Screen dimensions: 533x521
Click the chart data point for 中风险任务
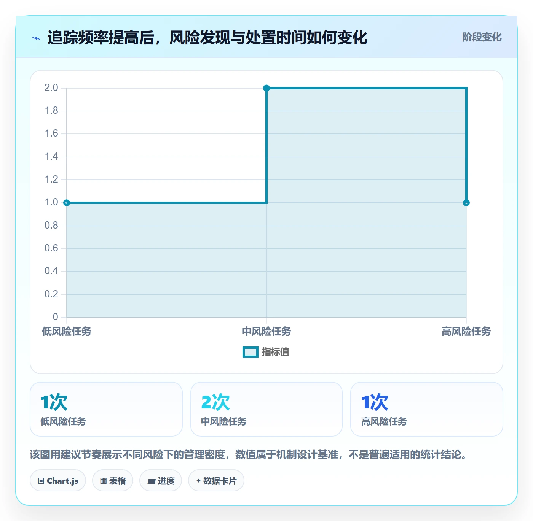(266, 88)
